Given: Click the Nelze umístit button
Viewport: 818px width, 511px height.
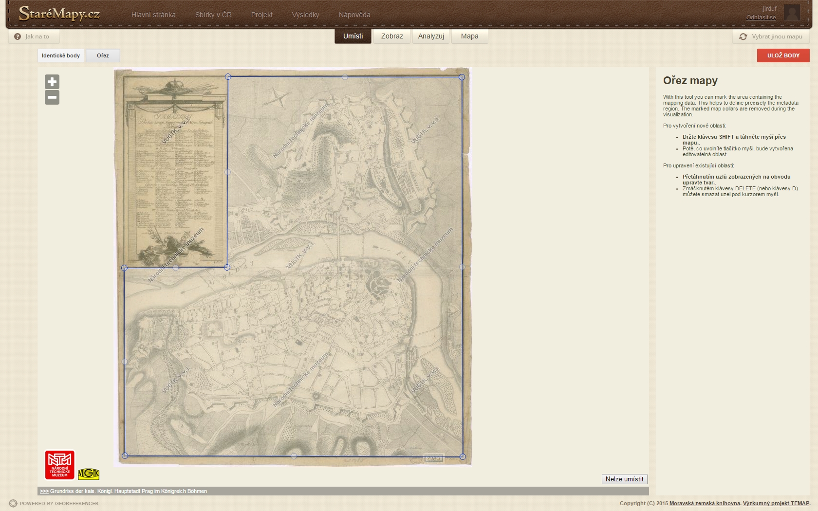Looking at the screenshot, I should pos(624,479).
